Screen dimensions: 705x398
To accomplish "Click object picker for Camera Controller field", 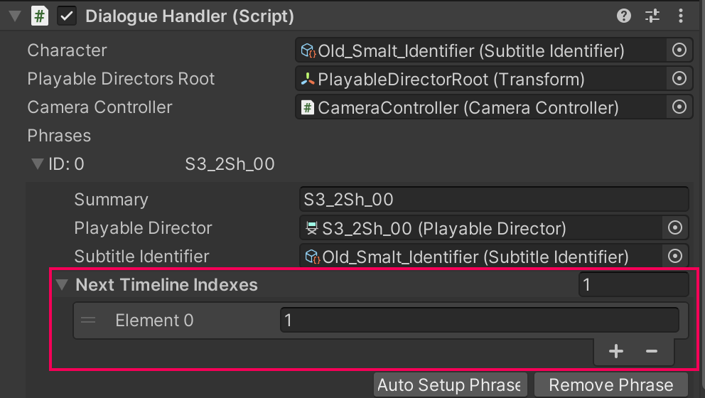I will pos(679,107).
